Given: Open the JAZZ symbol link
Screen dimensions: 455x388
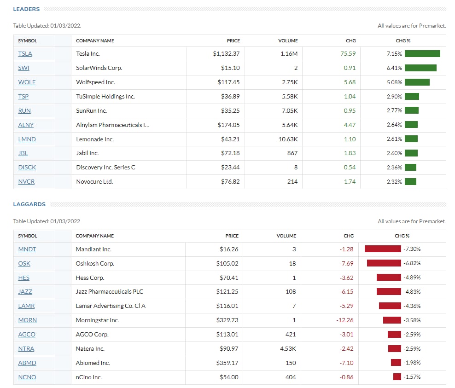Looking at the screenshot, I should click(x=25, y=292).
